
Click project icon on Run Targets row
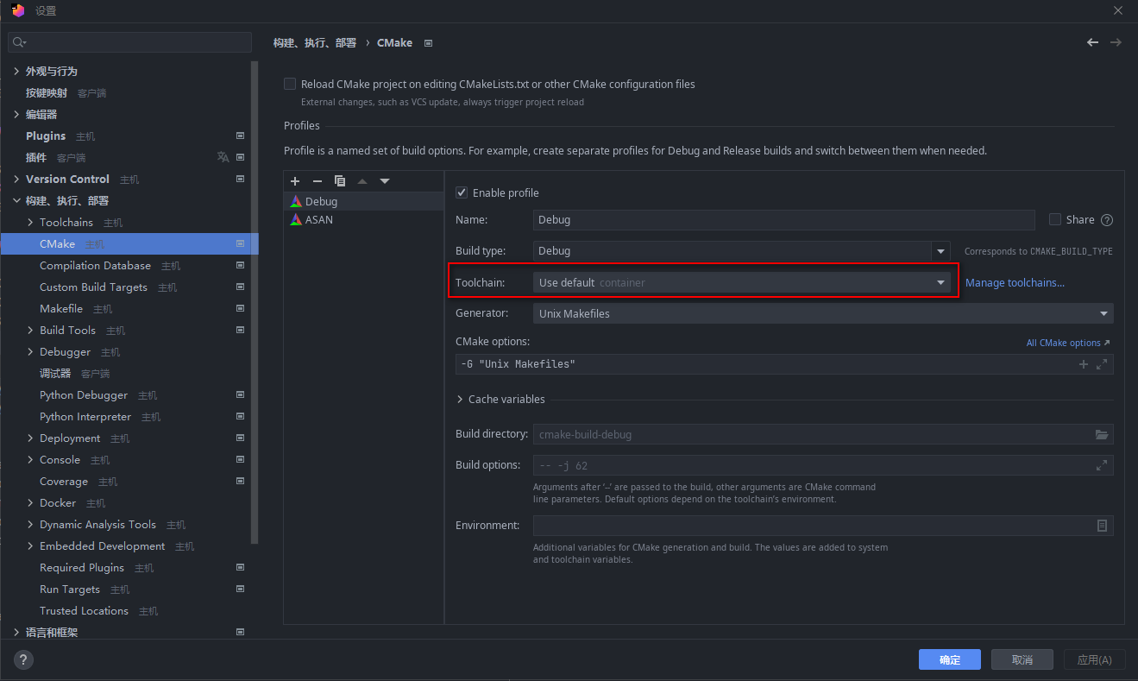pyautogui.click(x=241, y=589)
